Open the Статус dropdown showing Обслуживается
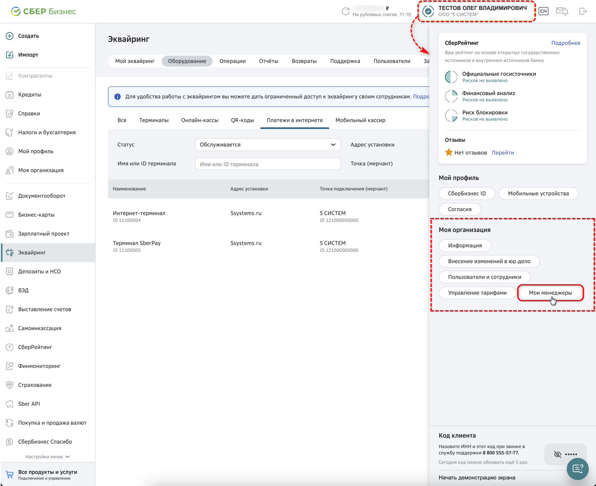This screenshot has width=596, height=486. [268, 145]
